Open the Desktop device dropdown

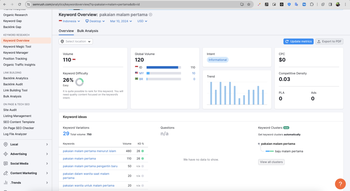tap(95, 21)
